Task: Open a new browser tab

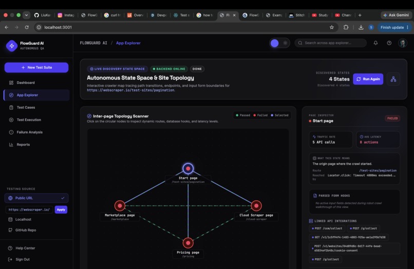Action: (x=360, y=15)
